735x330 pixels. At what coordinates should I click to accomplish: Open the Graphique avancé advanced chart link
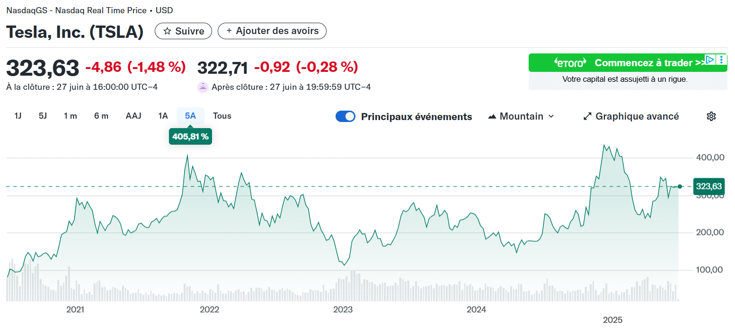click(637, 116)
